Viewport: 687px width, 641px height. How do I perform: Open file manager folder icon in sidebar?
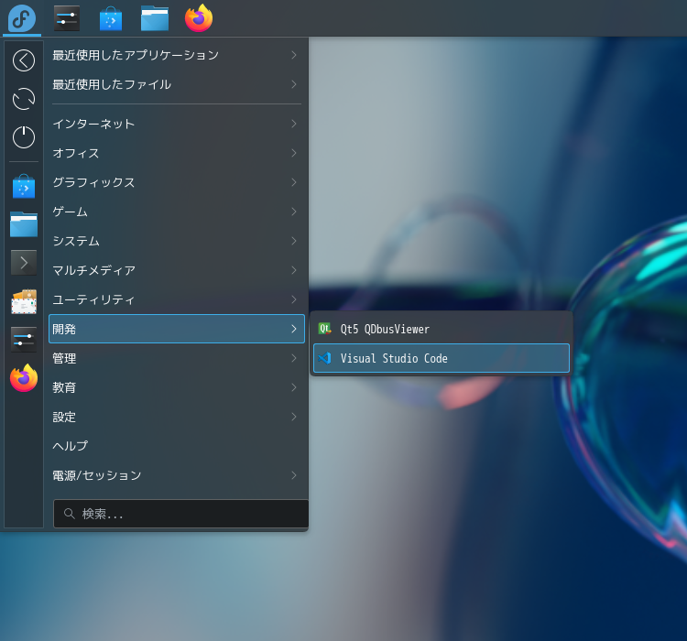pos(24,224)
